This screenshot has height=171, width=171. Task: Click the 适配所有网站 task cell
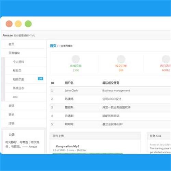coord(111,116)
